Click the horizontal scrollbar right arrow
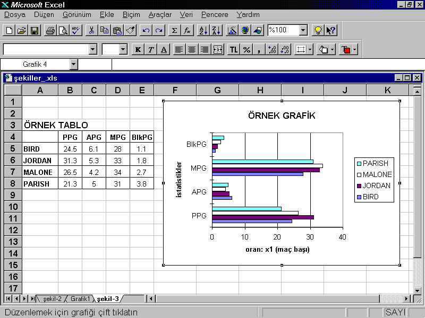This screenshot has height=318, width=425. 406,299
